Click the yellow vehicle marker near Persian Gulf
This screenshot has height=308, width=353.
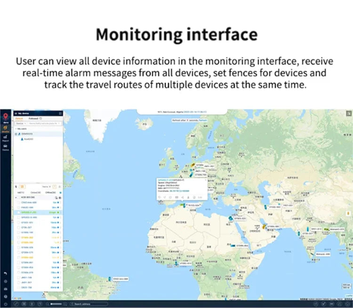(x=264, y=226)
